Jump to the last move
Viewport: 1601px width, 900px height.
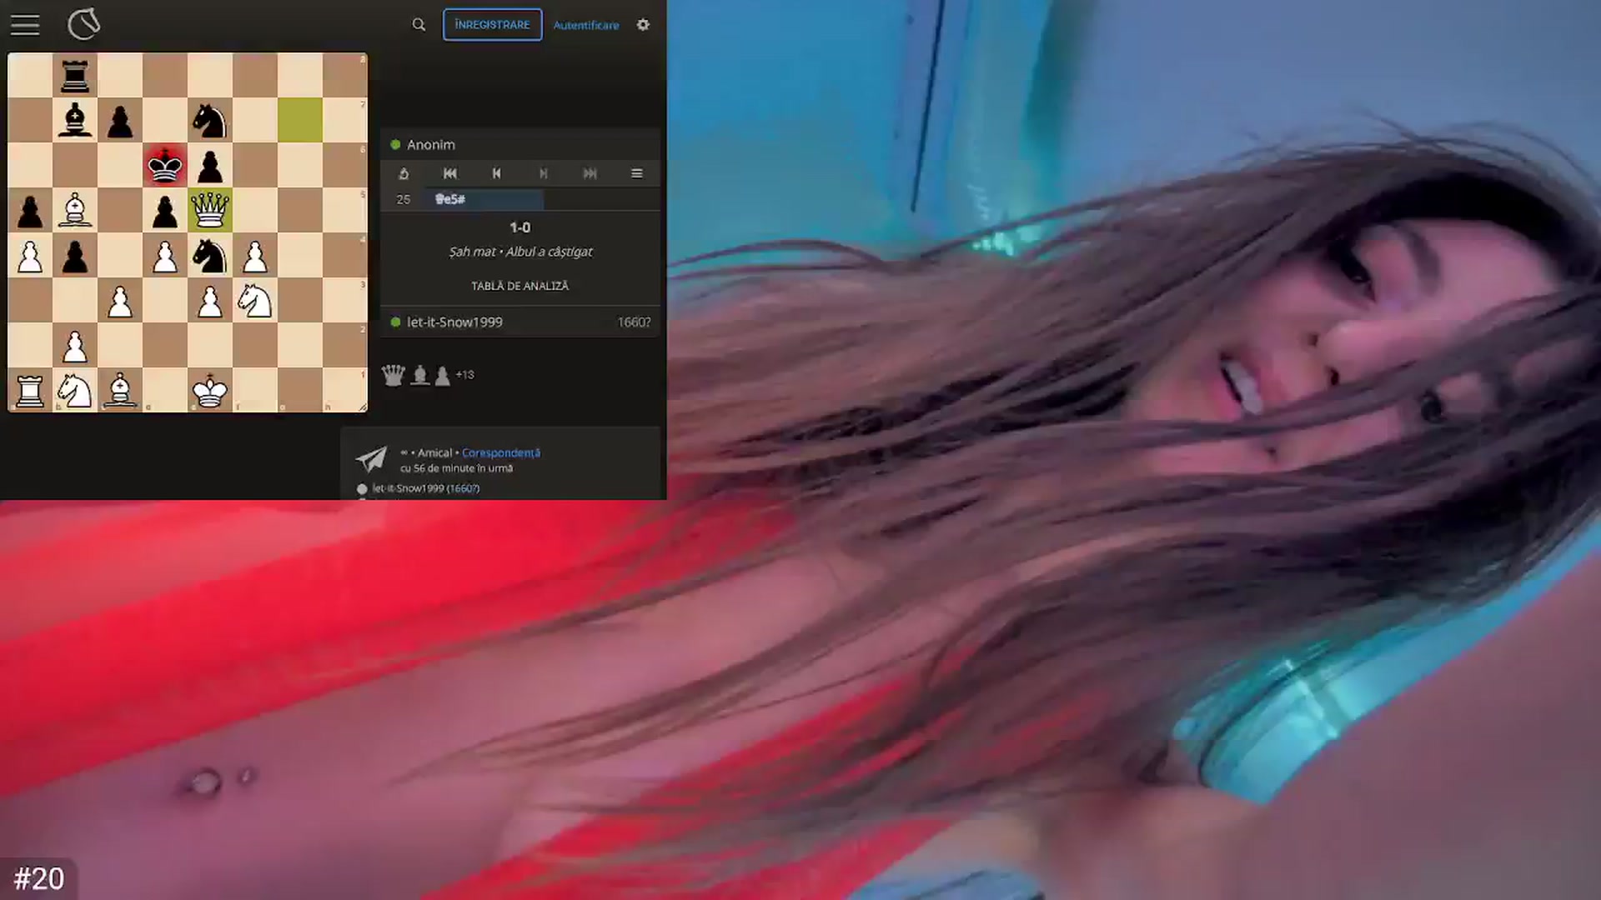(590, 173)
